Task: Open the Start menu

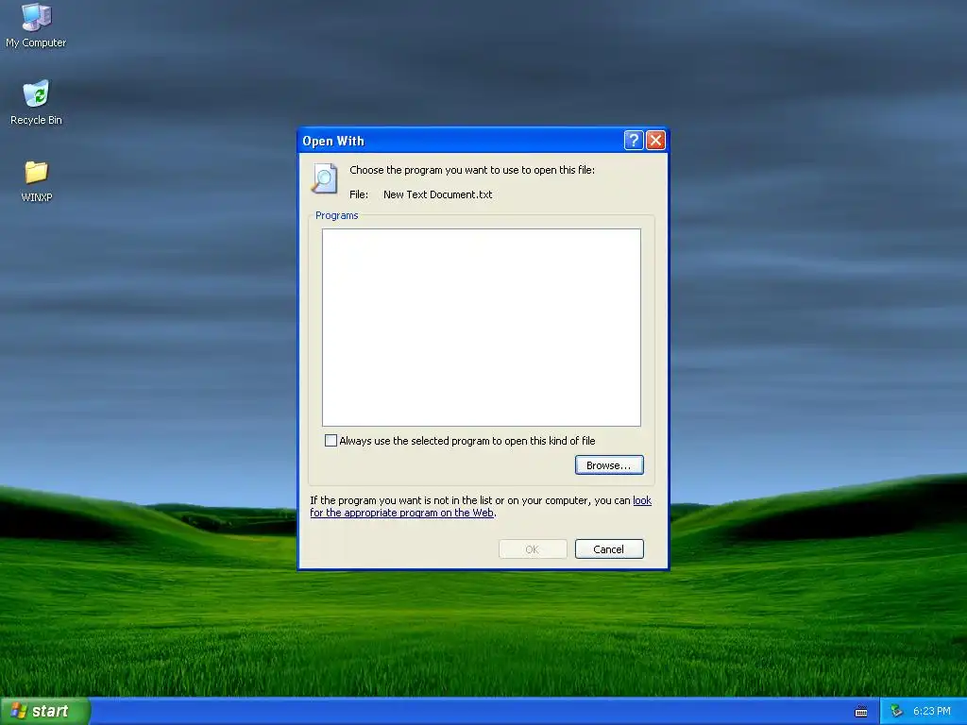Action: pos(45,711)
